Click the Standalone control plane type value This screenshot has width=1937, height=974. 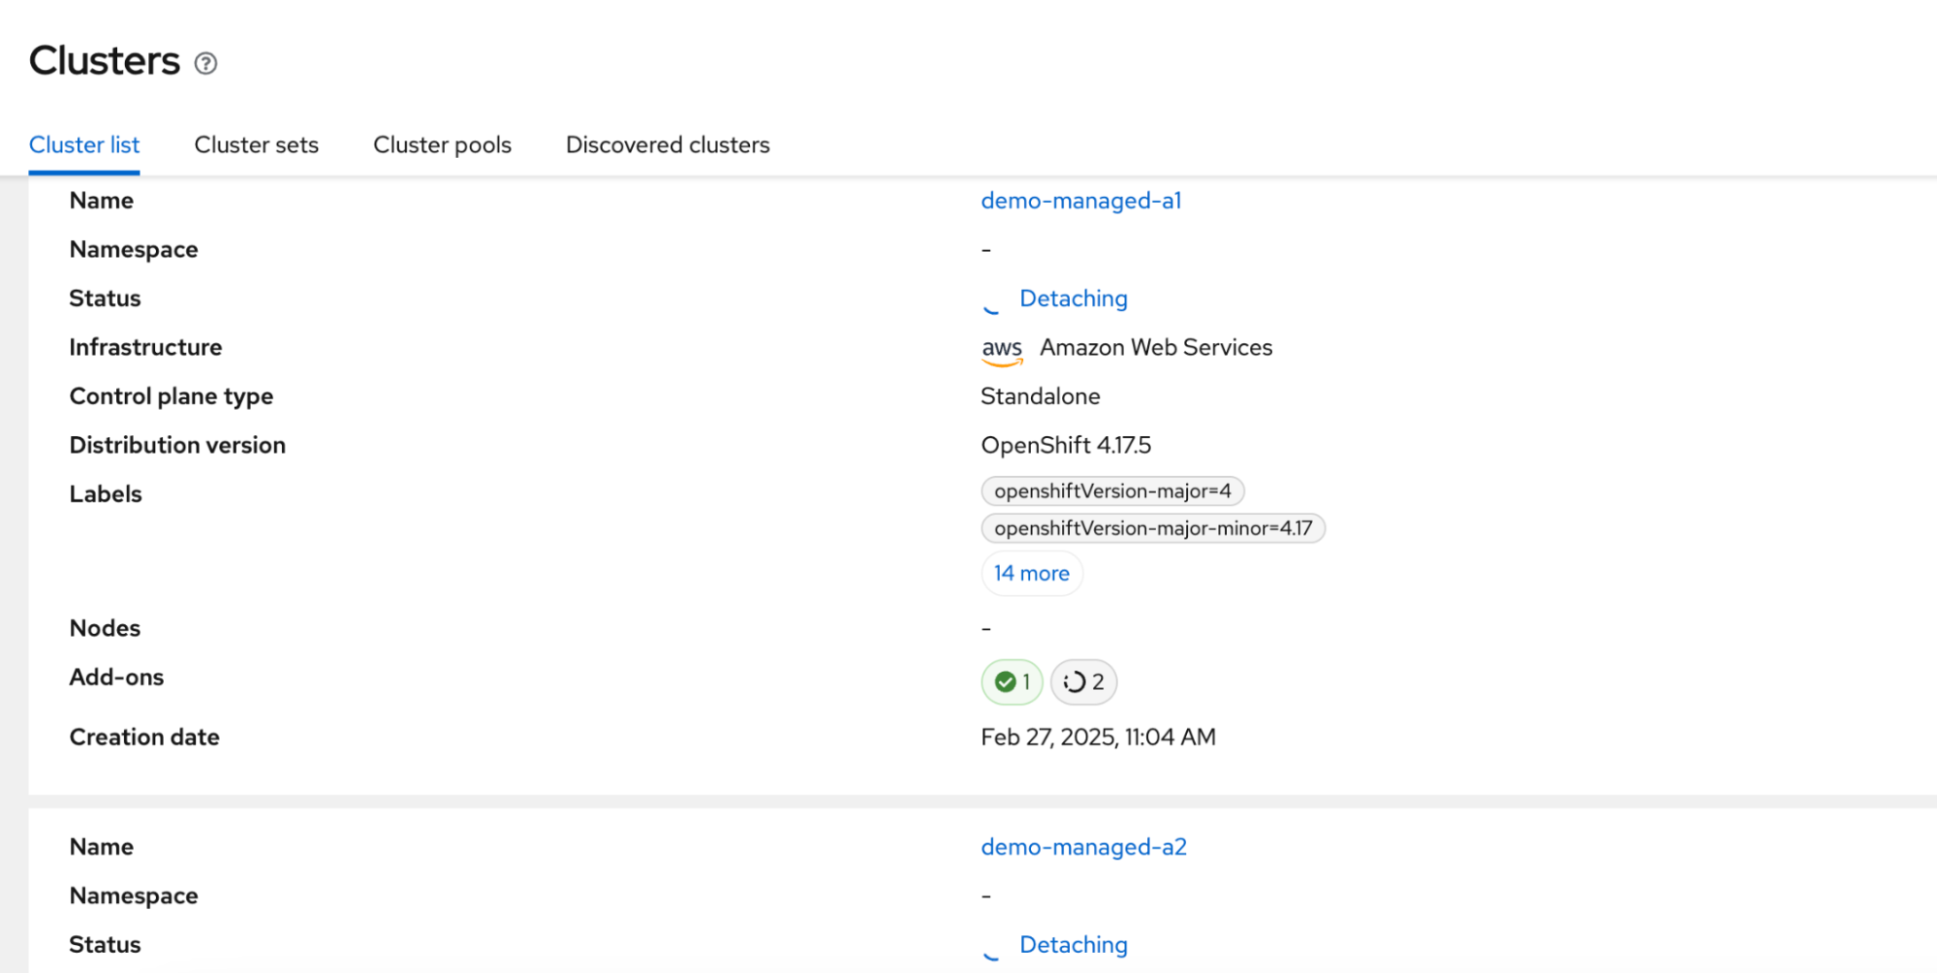pos(1040,396)
